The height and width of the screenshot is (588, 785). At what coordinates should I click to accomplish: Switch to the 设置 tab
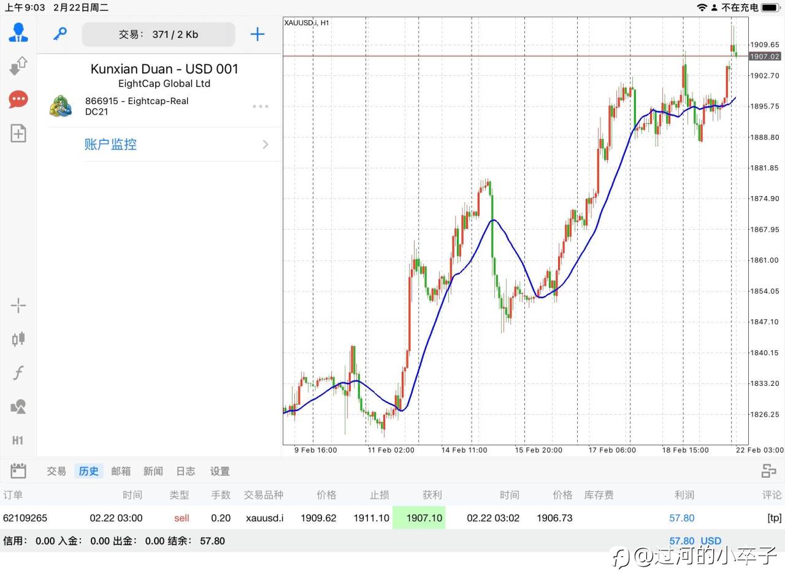point(220,471)
